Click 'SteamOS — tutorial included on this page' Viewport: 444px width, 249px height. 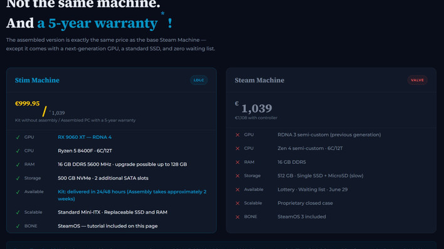coord(108,226)
